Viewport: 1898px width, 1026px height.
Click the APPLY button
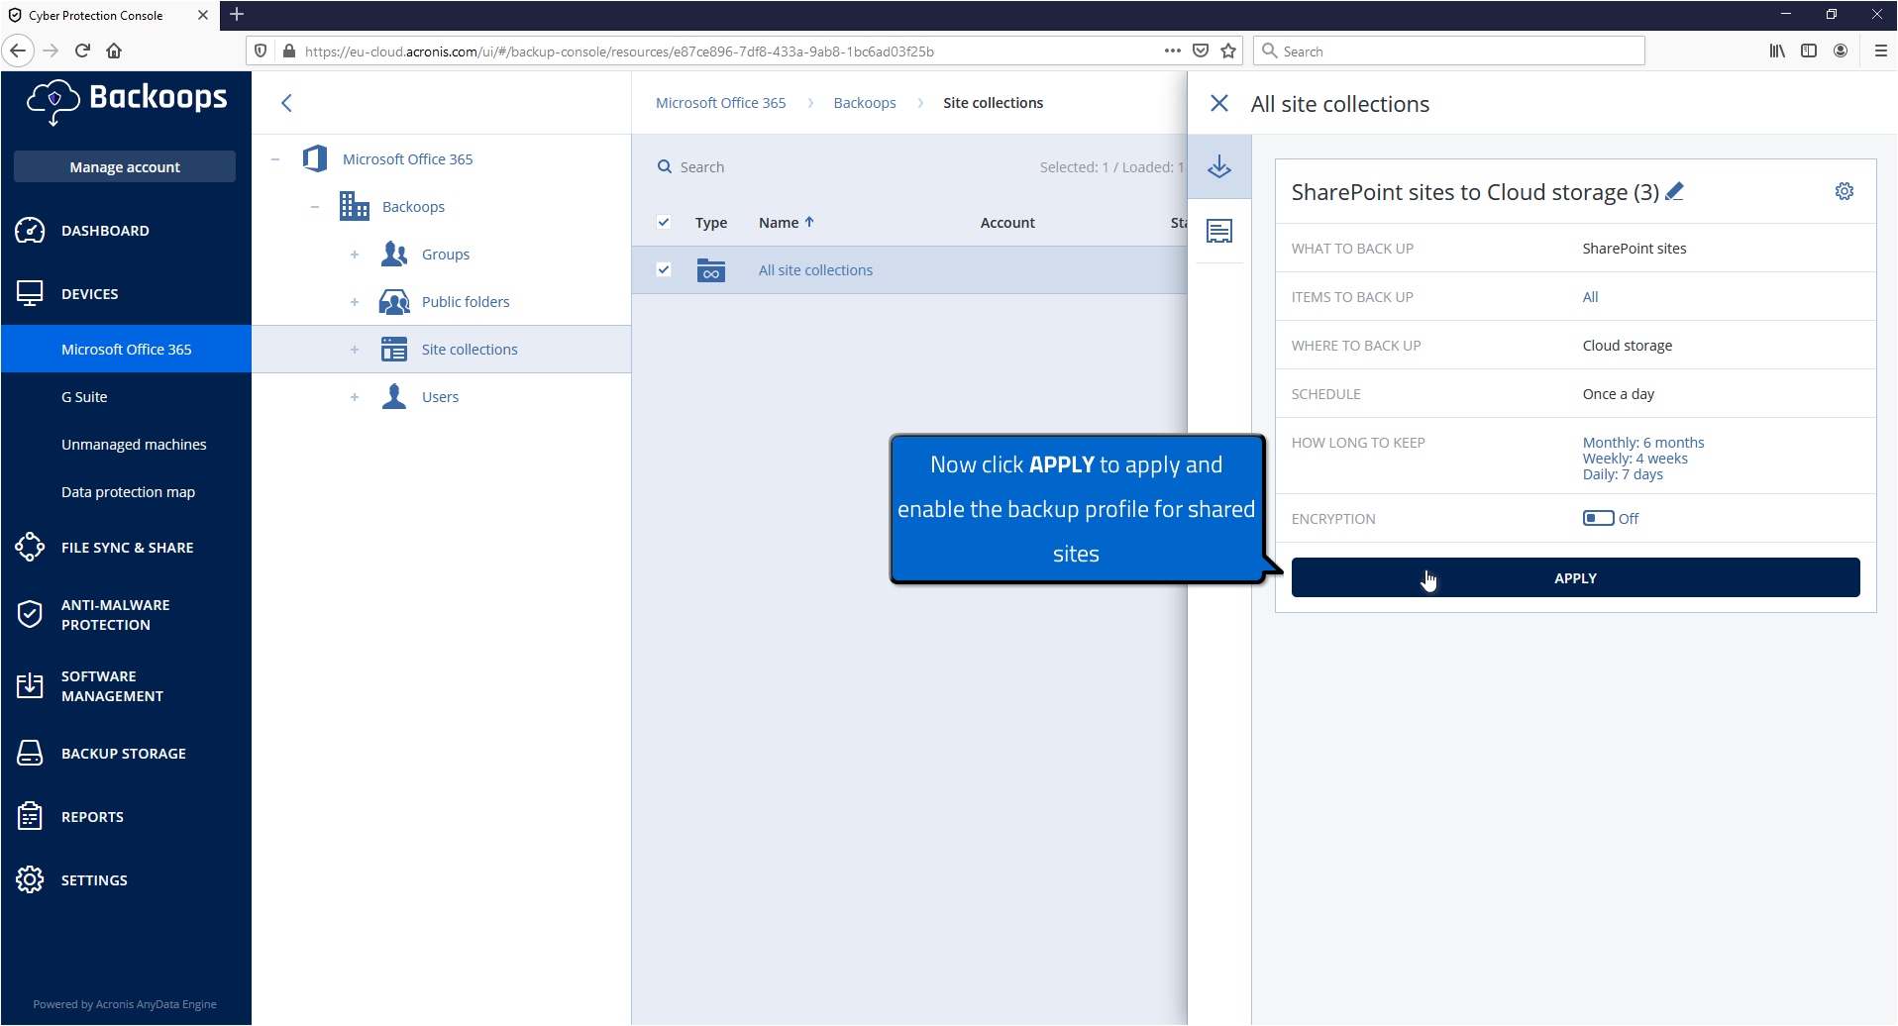tap(1575, 577)
